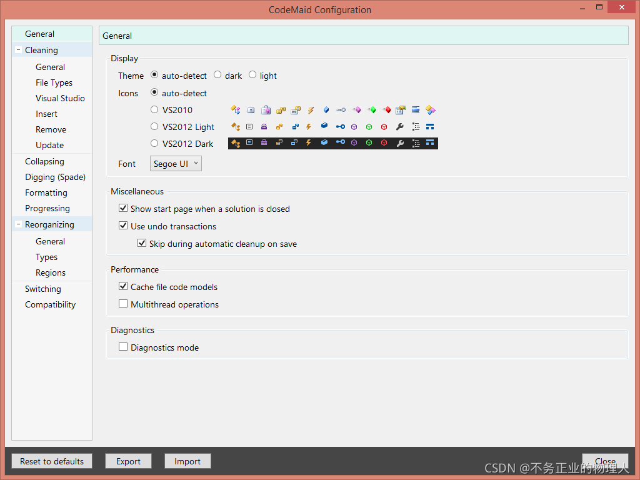This screenshot has width=640, height=480.
Task: Disable Cache file code models
Action: (123, 286)
